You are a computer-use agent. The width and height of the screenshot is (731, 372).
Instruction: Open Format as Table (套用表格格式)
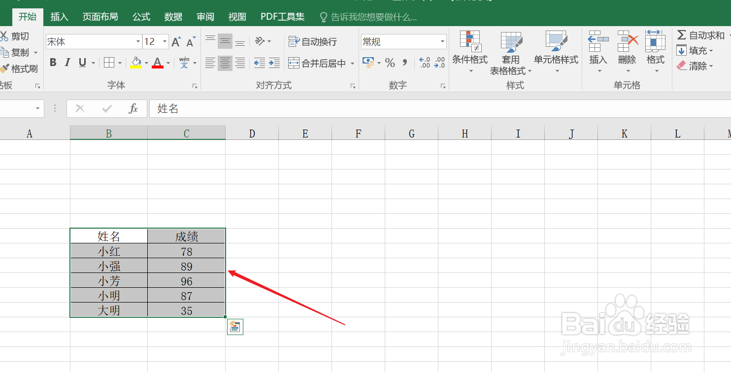(x=511, y=53)
